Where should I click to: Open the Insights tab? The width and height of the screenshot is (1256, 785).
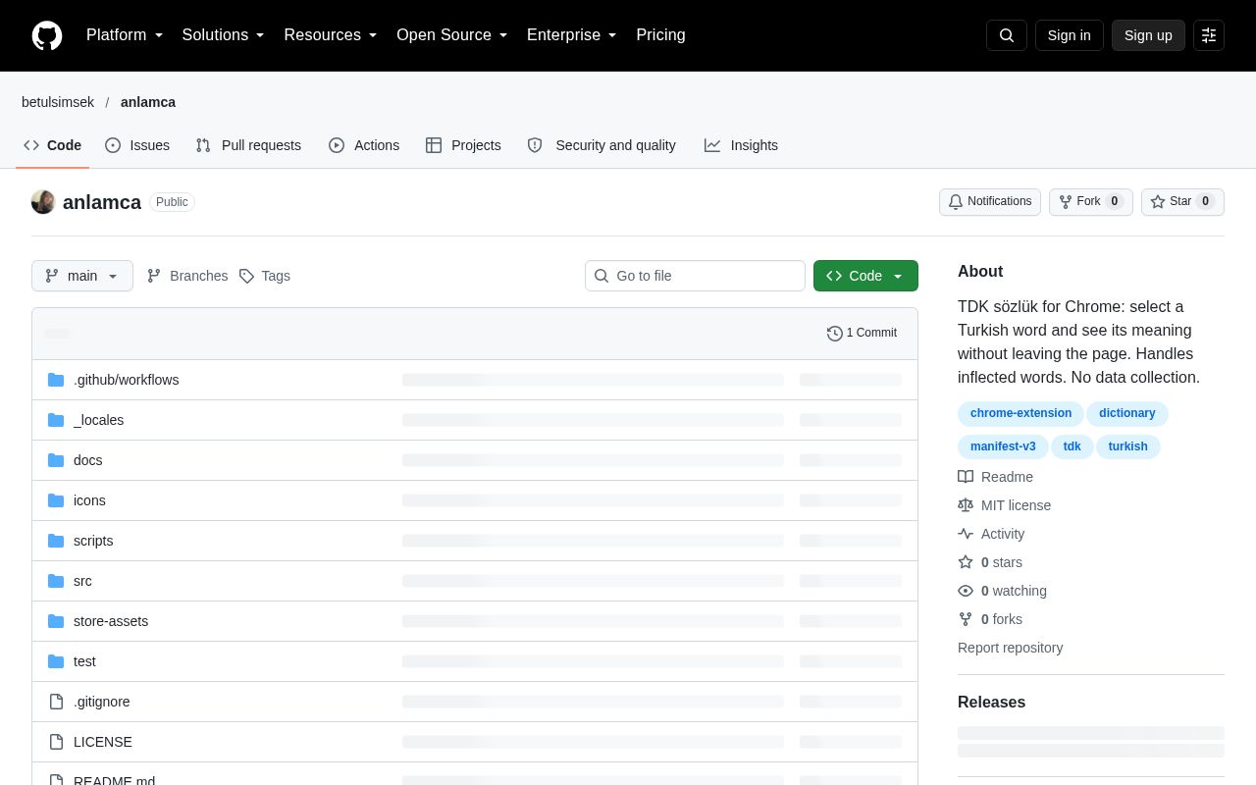[741, 145]
